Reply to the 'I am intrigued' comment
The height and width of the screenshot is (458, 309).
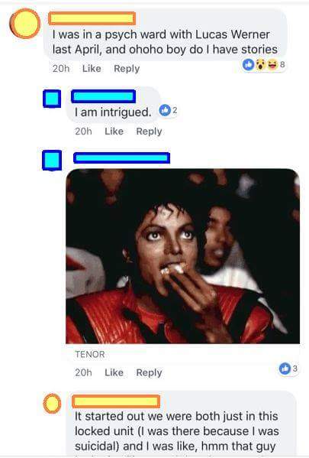[x=149, y=132]
